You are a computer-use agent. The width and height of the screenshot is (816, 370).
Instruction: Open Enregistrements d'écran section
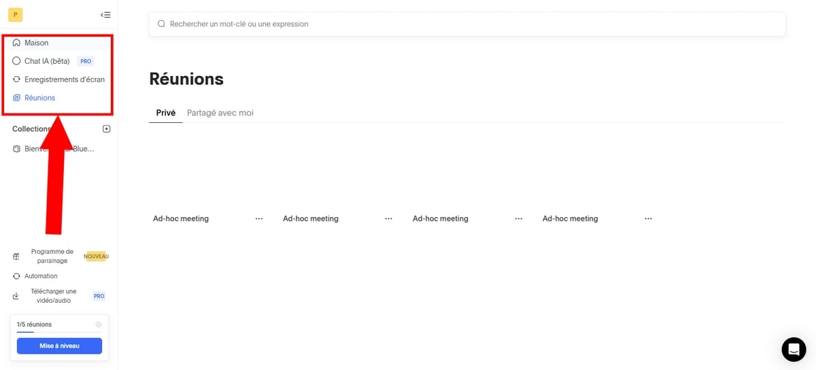pos(64,79)
